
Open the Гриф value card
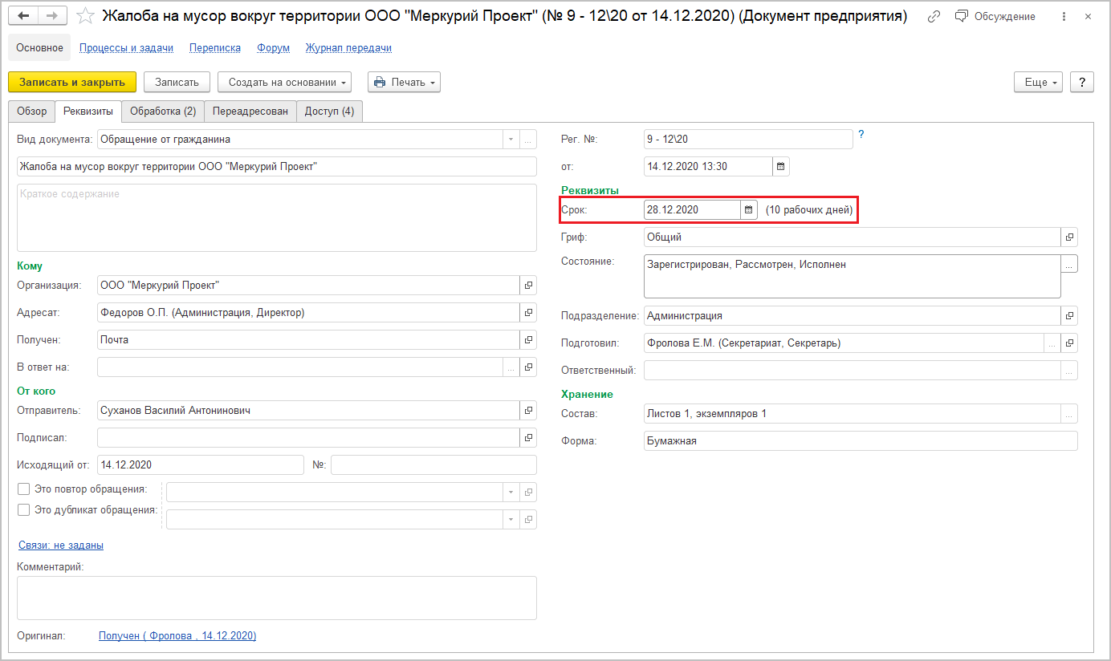(x=1069, y=237)
